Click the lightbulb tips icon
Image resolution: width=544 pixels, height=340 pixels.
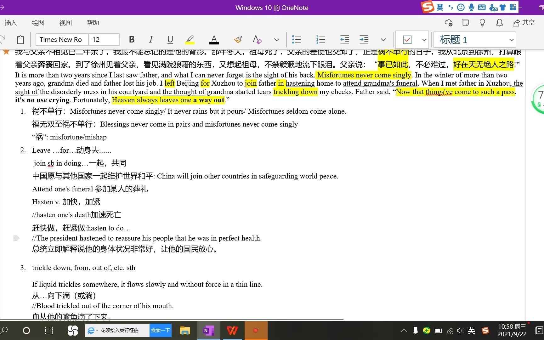[482, 23]
